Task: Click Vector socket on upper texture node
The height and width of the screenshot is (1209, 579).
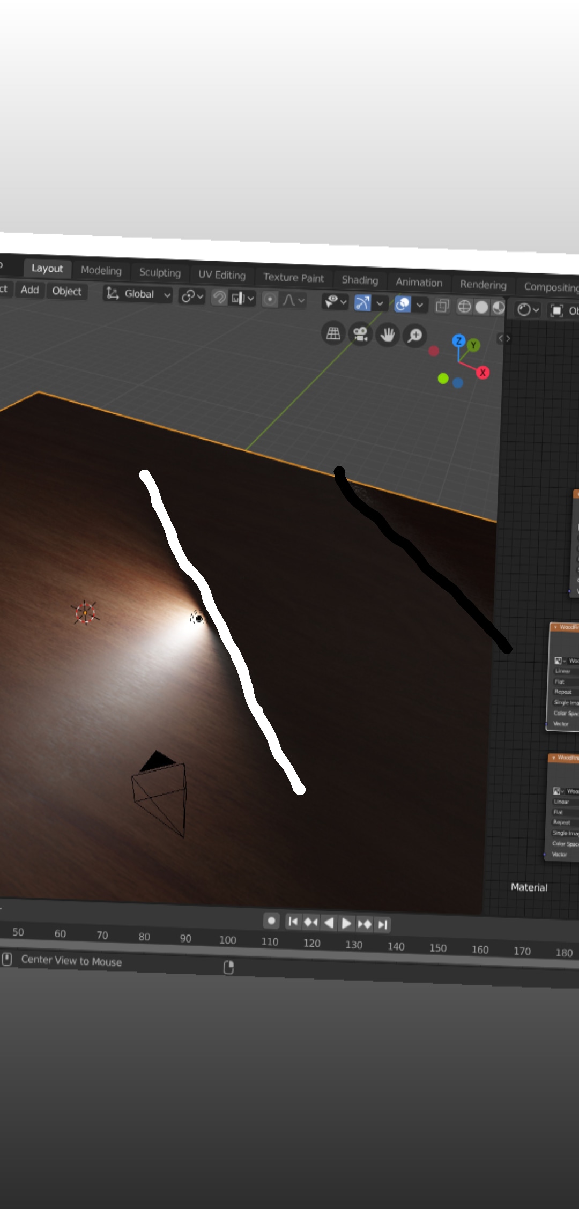Action: 547,724
